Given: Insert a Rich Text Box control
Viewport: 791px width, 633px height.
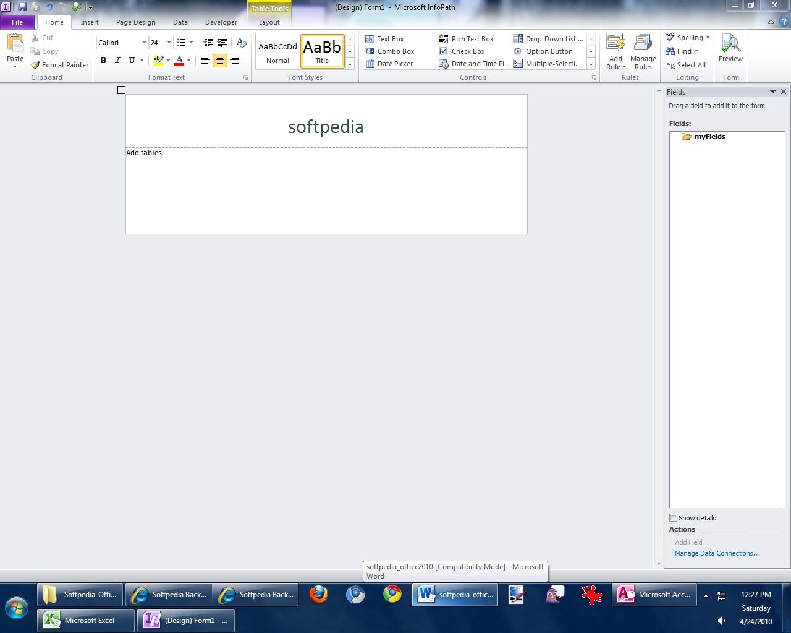Looking at the screenshot, I should [467, 39].
